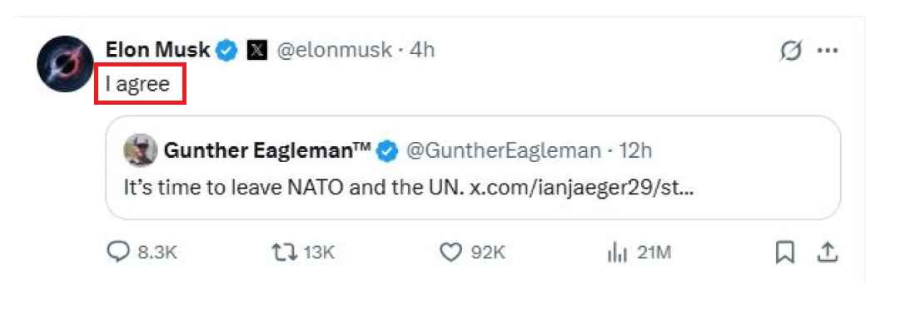Open the @GuntherEagleman handle
Viewport: 900px width, 315px height.
504,150
